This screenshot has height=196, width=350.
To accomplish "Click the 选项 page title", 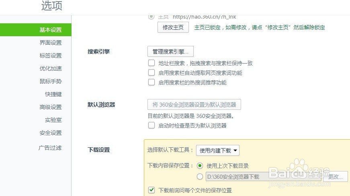I will pos(52,6).
